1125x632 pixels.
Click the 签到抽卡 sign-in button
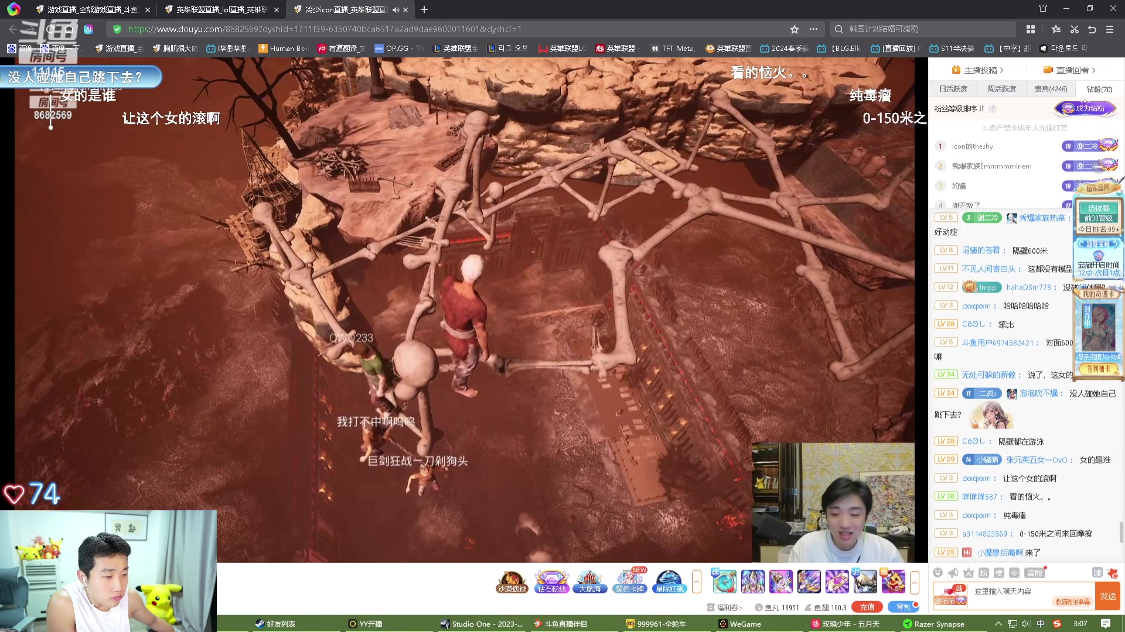point(1099,369)
